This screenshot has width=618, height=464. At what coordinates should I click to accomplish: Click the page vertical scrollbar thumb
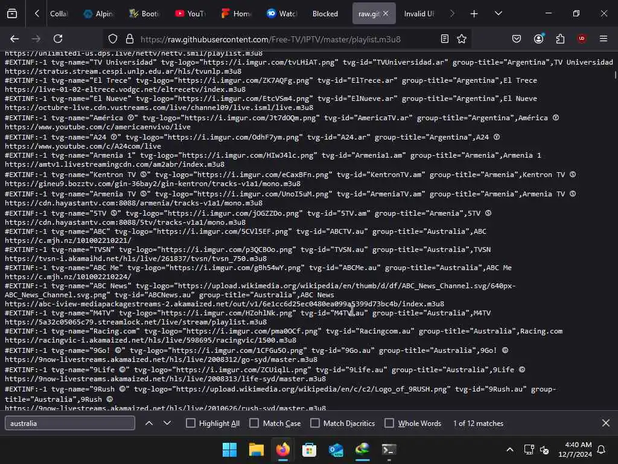pos(615,74)
